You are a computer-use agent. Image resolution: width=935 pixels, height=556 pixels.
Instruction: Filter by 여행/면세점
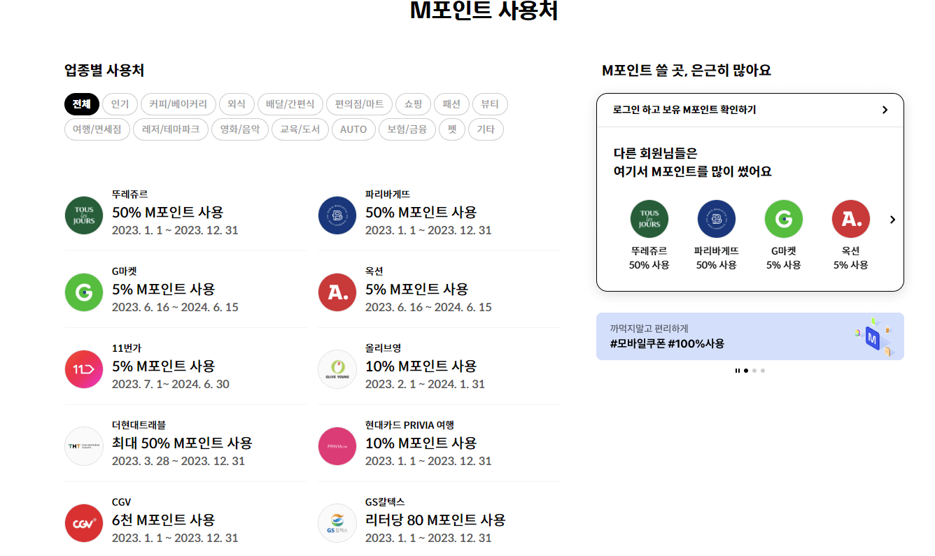coord(97,129)
